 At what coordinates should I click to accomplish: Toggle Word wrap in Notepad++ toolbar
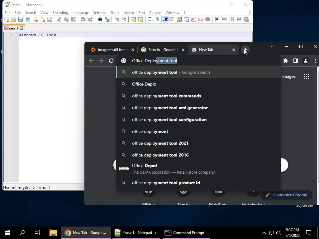tap(150, 19)
